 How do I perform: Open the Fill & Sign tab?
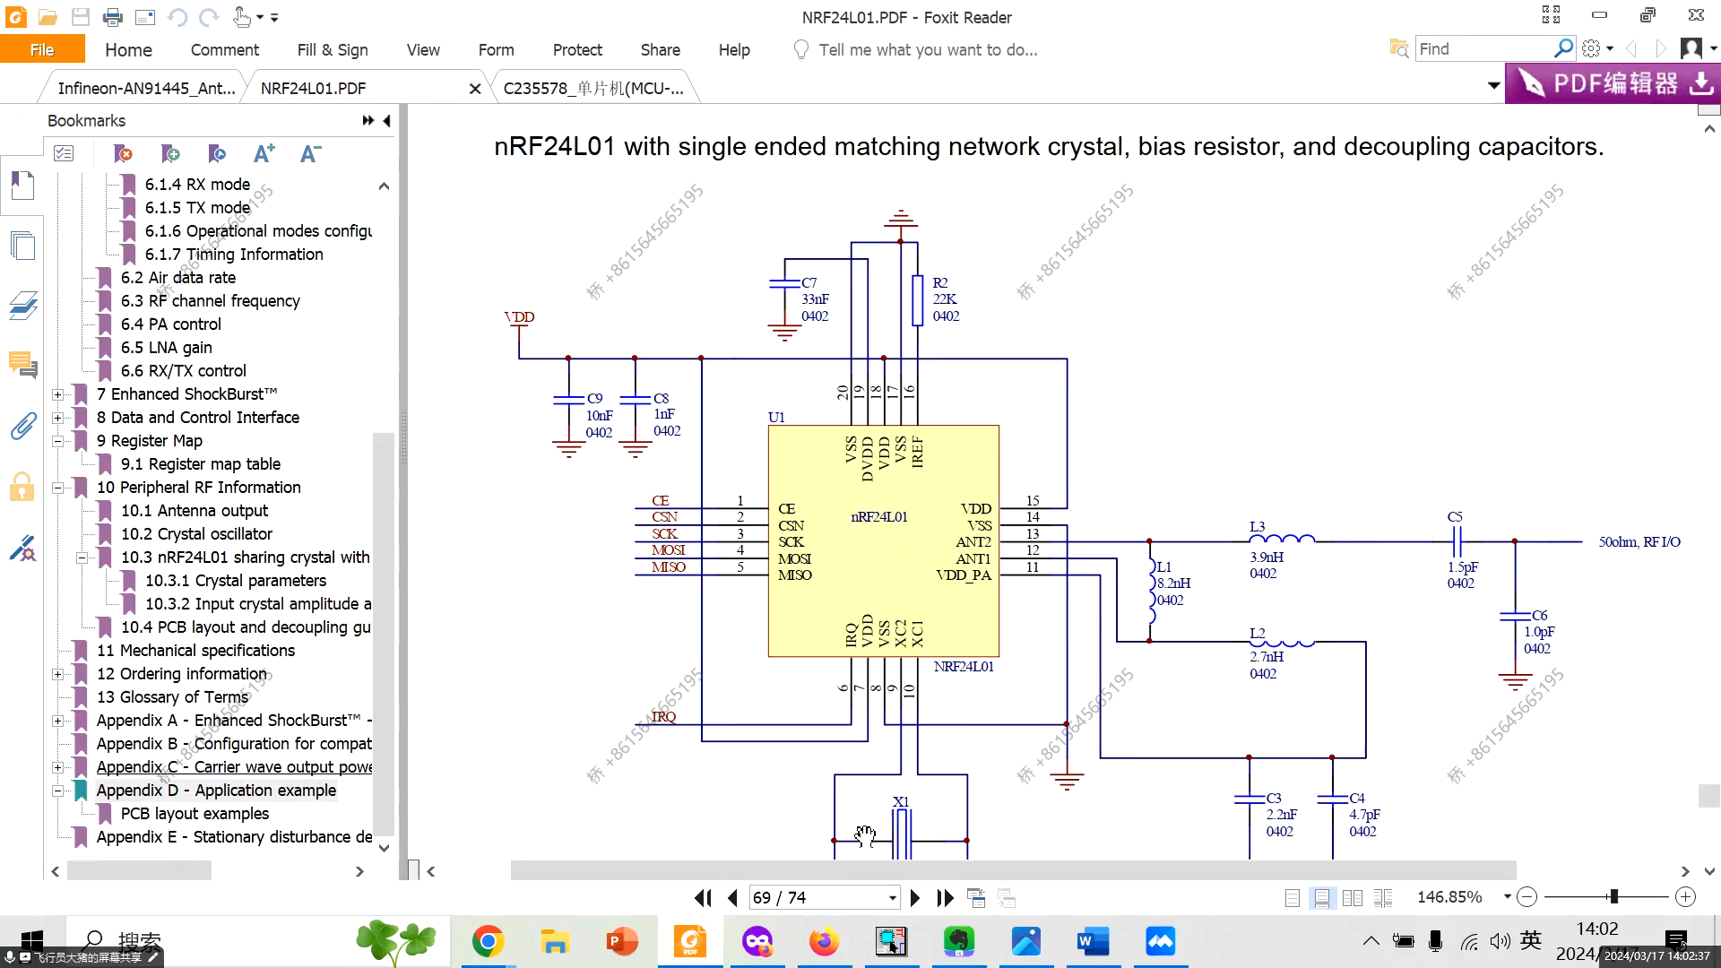coord(333,49)
